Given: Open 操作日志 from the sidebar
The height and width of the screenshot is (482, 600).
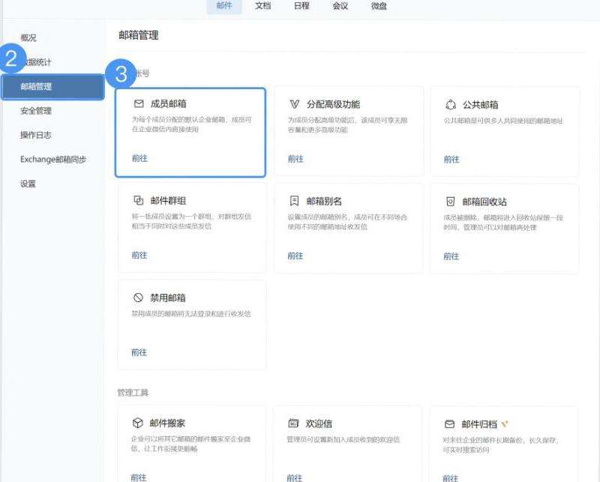Looking at the screenshot, I should 36,135.
